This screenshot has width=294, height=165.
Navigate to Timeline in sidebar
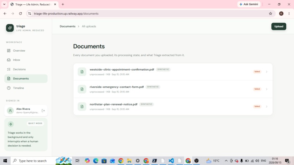[26, 88]
